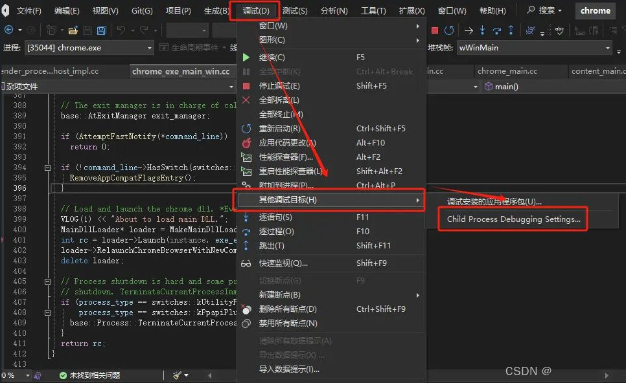Open the 视图(V) menu
This screenshot has height=383, width=626.
(106, 10)
